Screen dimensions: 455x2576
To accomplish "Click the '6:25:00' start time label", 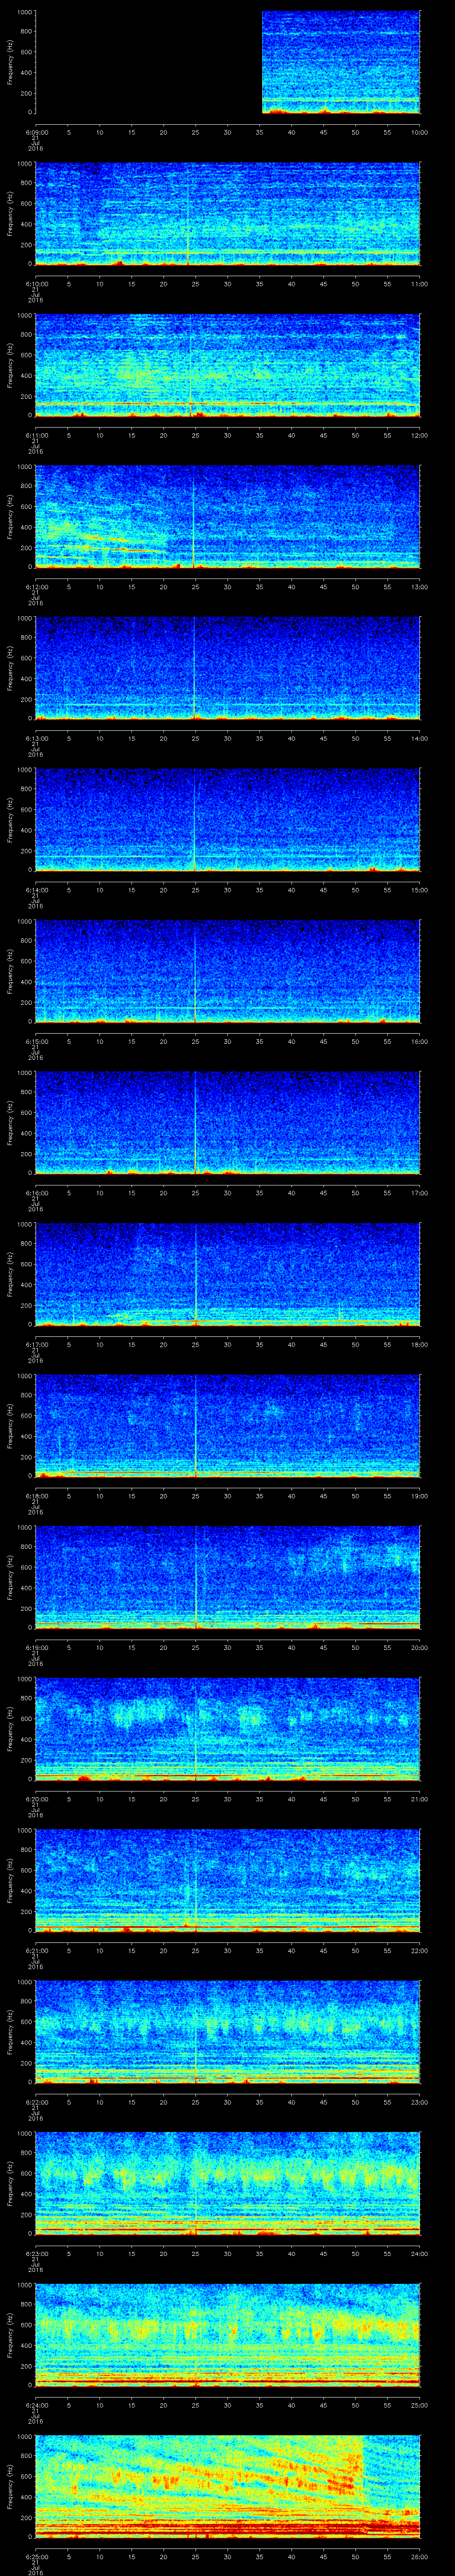I will point(36,2556).
